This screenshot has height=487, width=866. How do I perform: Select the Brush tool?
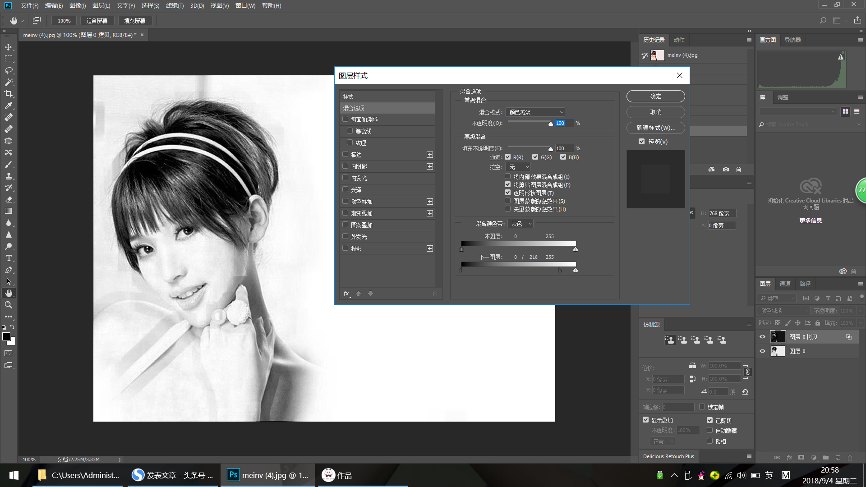[x=9, y=164]
